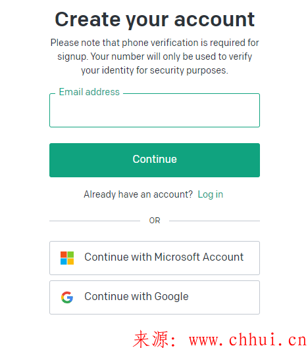
Task: Click the divider line left of OR
Action: click(95, 221)
